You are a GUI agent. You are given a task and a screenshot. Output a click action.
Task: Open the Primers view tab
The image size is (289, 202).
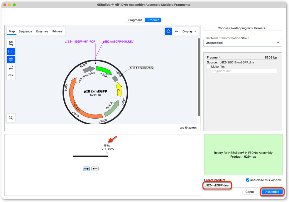[57, 31]
